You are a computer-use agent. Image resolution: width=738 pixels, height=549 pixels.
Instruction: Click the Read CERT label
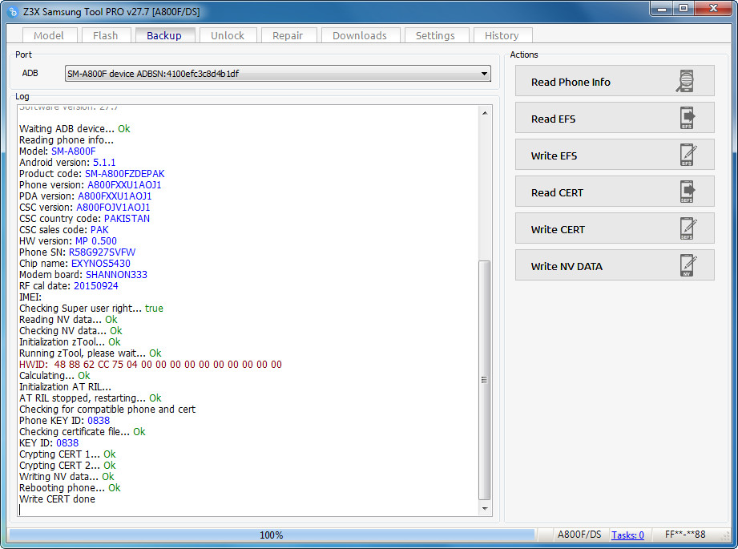tap(557, 192)
